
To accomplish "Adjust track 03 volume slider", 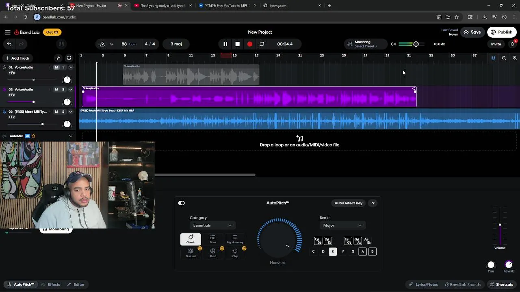I will [42, 124].
